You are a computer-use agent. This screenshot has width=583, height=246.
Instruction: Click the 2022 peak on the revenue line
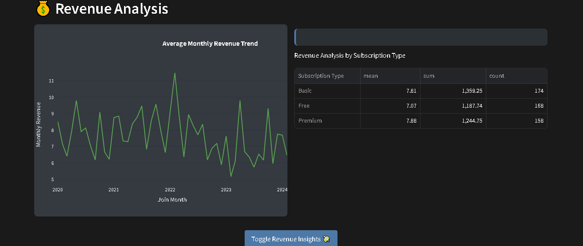pos(175,73)
